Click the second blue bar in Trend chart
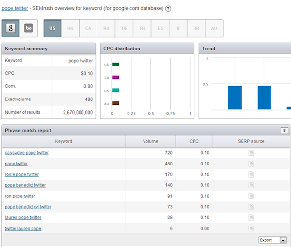Viewport: 291px width, 247px height. point(264,98)
